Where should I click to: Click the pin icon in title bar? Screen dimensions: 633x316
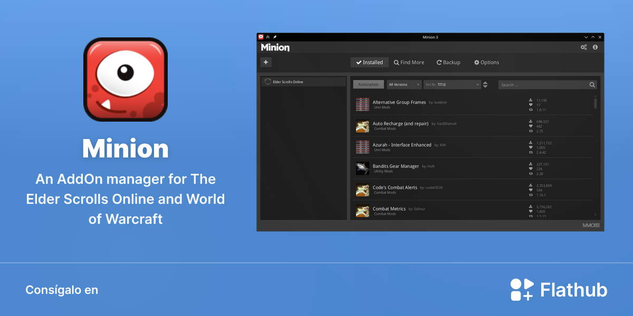tap(275, 37)
